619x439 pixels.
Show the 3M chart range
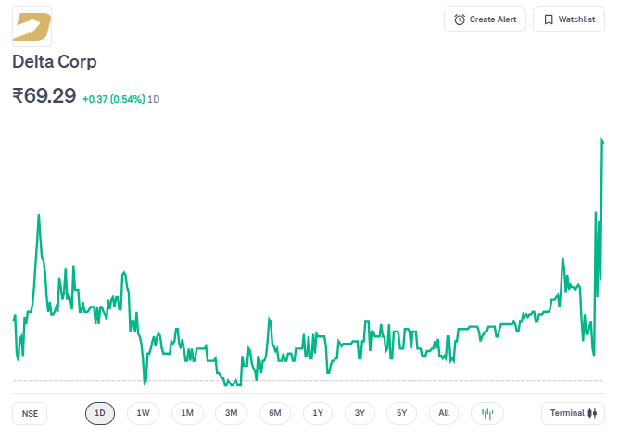coord(231,413)
